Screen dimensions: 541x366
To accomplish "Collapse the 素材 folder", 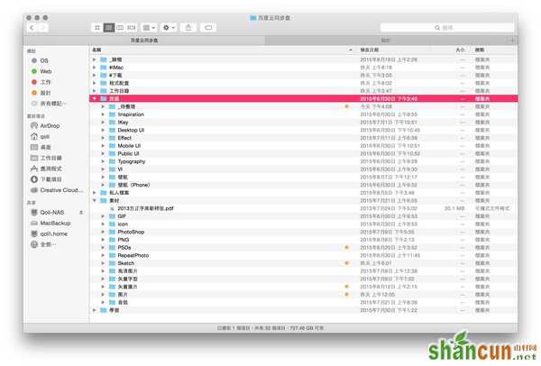I will coord(94,200).
